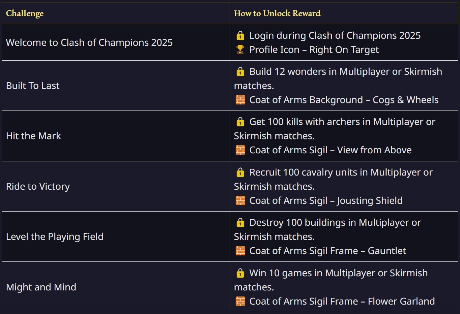Click brick icon beside Cogs & Wheels reward
This screenshot has width=460, height=314.
click(x=240, y=100)
